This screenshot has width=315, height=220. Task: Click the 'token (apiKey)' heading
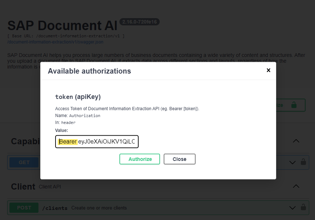[x=78, y=97]
